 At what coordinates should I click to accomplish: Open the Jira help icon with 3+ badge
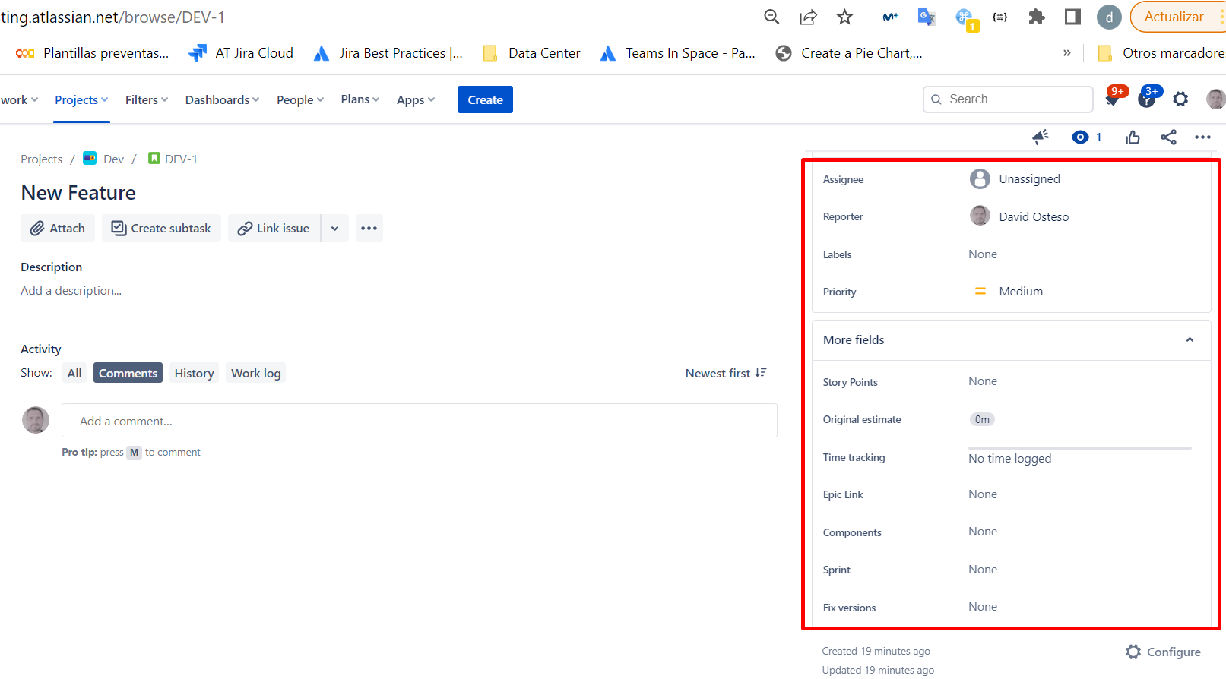[x=1148, y=98]
